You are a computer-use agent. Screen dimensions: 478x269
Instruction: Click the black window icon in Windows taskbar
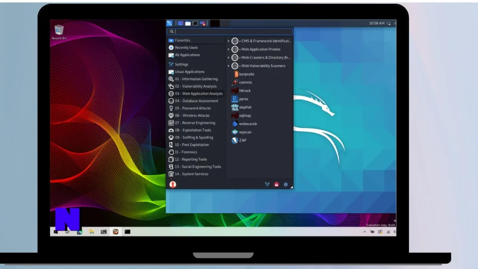[x=127, y=232]
